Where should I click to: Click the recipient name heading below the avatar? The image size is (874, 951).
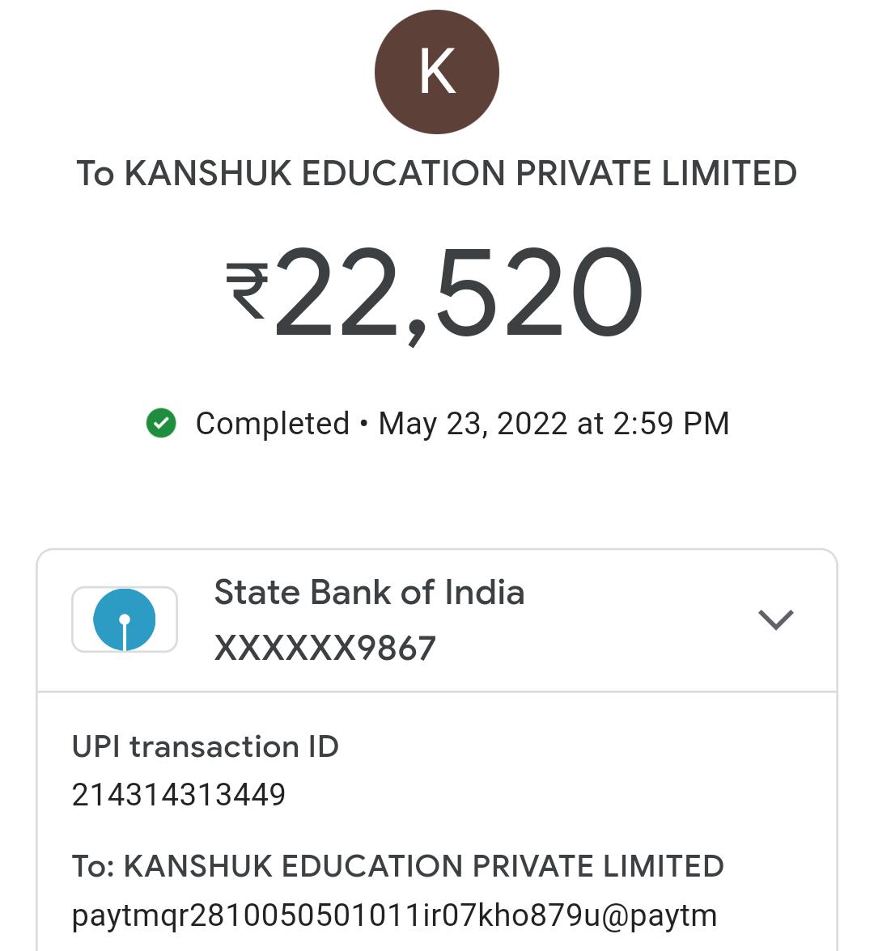coord(436,174)
